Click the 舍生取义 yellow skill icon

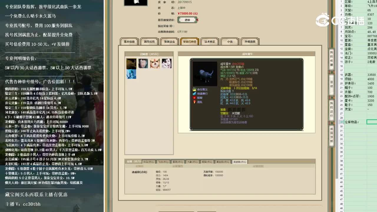click(194, 89)
